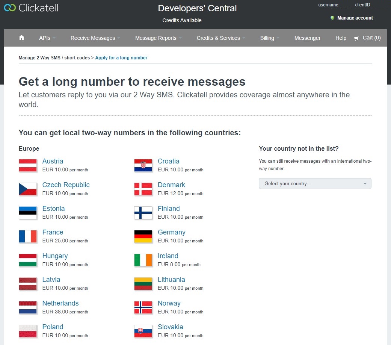Click the green Manage account status icon
The width and height of the screenshot is (391, 345).
click(332, 18)
